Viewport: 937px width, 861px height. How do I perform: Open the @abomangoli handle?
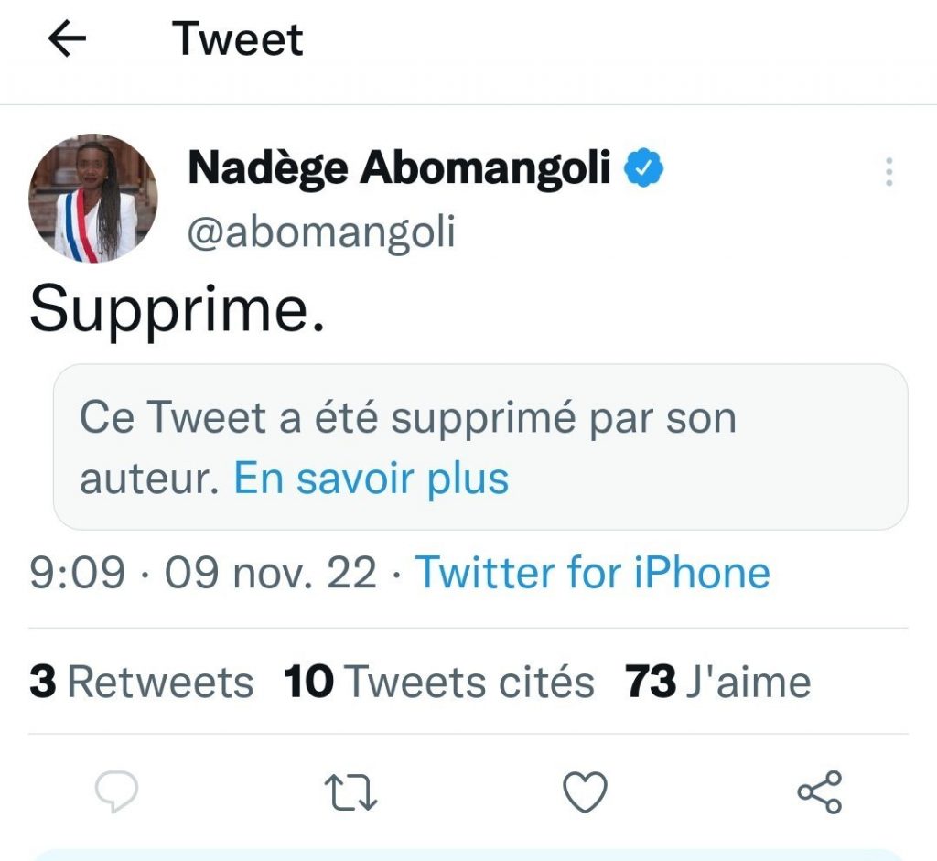click(x=321, y=232)
